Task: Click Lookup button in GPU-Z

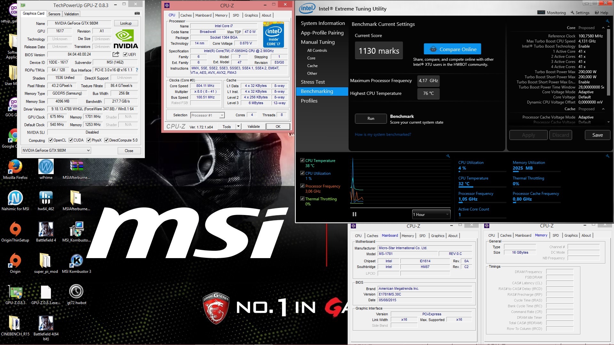Action: pos(126,23)
